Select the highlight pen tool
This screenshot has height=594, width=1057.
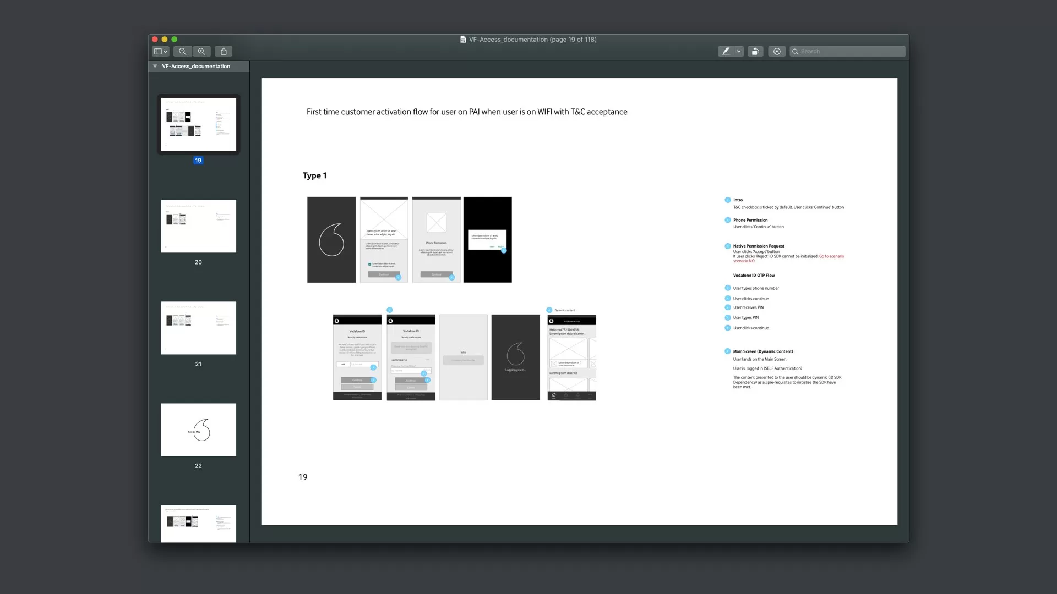click(726, 52)
